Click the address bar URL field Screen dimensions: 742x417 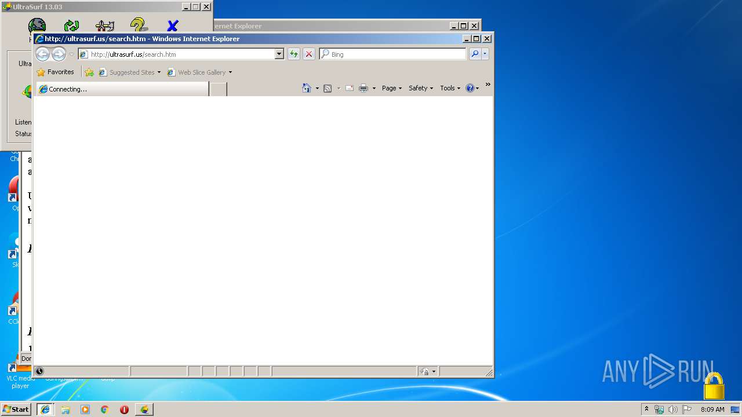[176, 54]
